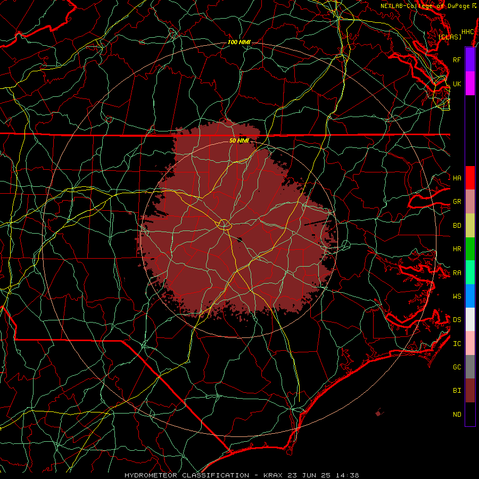The width and height of the screenshot is (479, 479).
Task: Select the yellow BD legend swatch
Action: tap(470, 225)
